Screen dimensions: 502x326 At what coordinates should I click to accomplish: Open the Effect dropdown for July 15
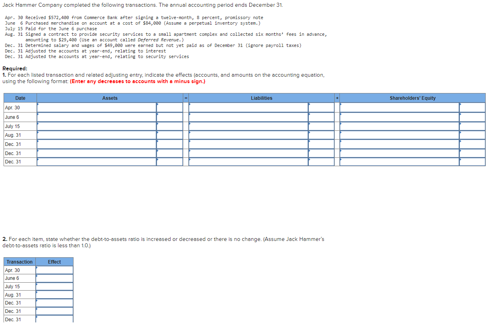point(54,287)
